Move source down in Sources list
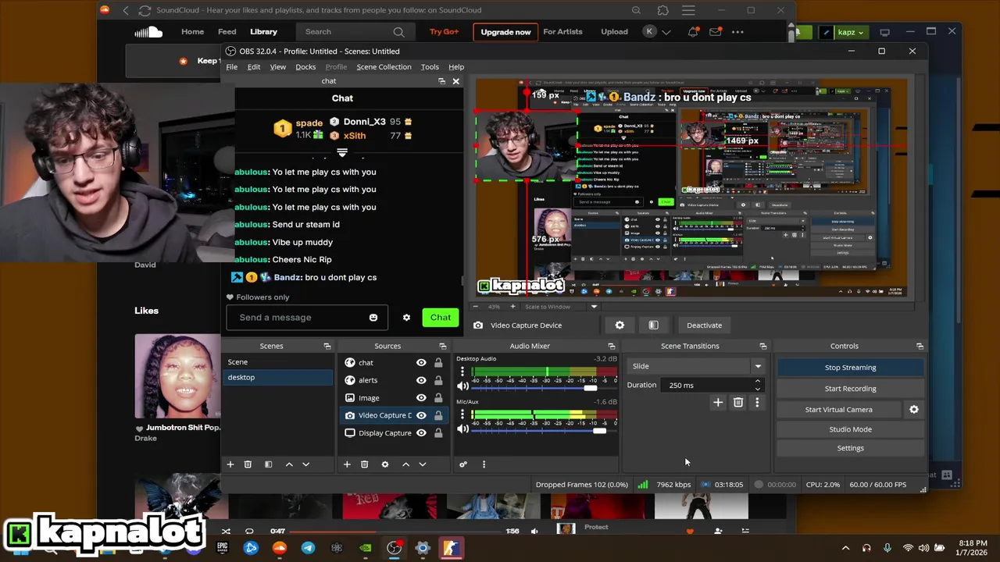The image size is (1000, 562). [x=423, y=464]
